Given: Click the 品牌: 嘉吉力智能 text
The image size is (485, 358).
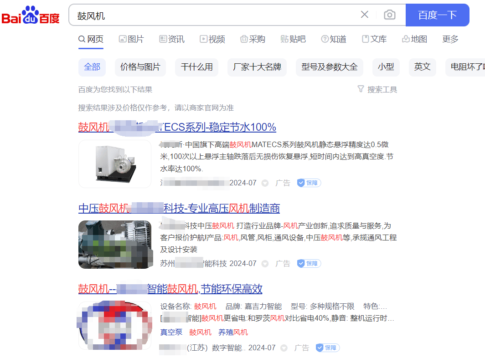Looking at the screenshot, I should coord(253,307).
